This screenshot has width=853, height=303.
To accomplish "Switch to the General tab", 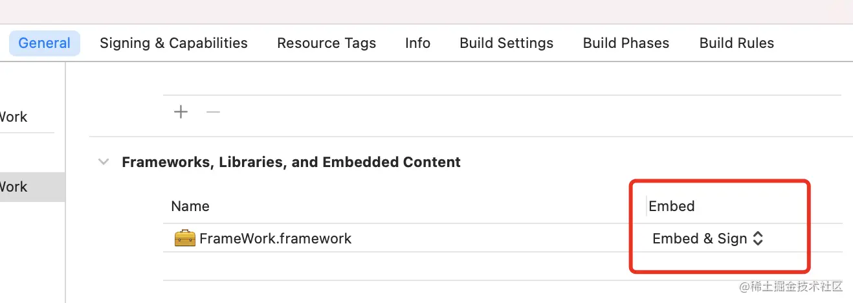I will tap(44, 43).
